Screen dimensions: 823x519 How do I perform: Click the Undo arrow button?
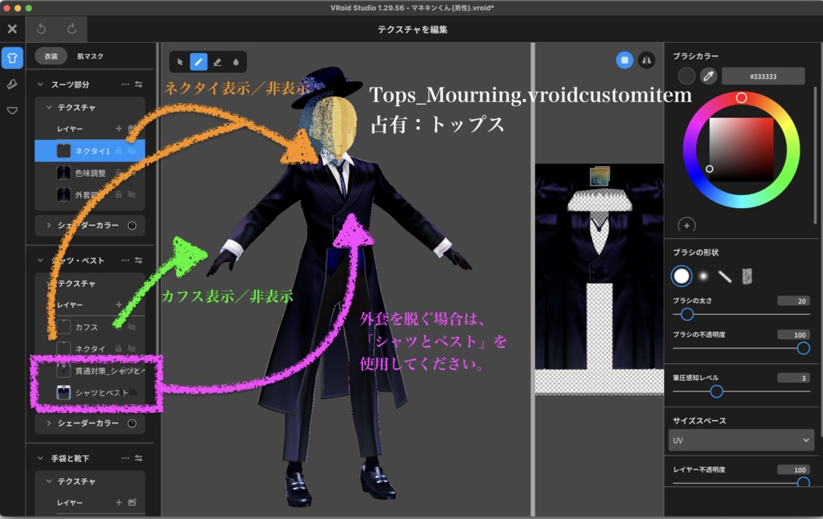(40, 29)
